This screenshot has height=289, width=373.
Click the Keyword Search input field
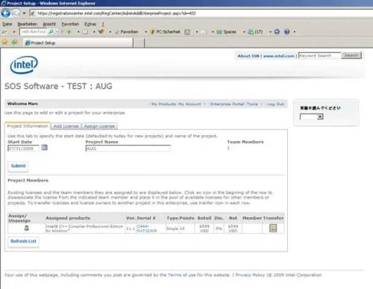(x=318, y=55)
